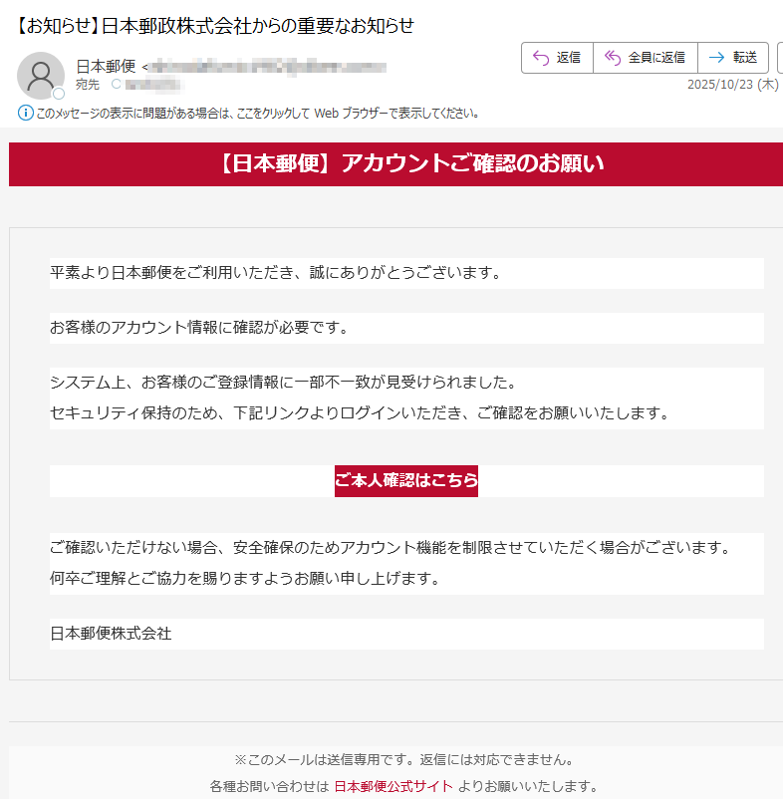Click the recipient presence circle next to 宛先
This screenshot has width=783, height=799.
(x=117, y=84)
